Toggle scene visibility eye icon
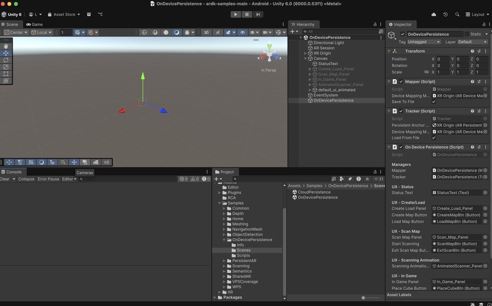The image size is (492, 306). click(x=242, y=32)
